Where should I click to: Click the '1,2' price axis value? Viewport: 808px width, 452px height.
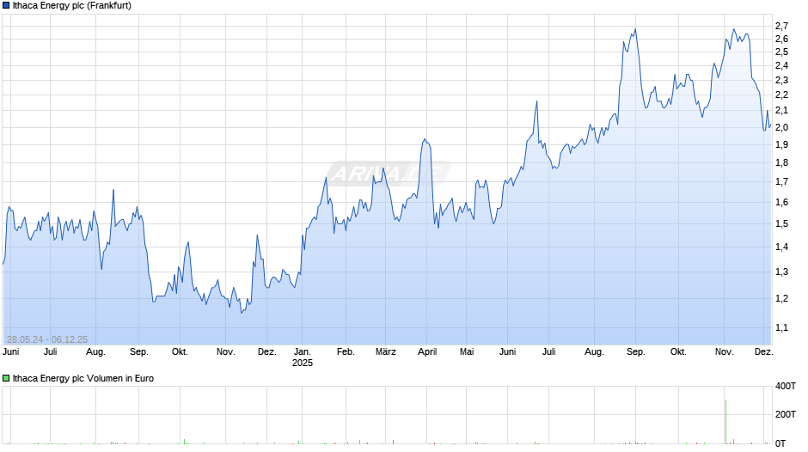pos(781,298)
